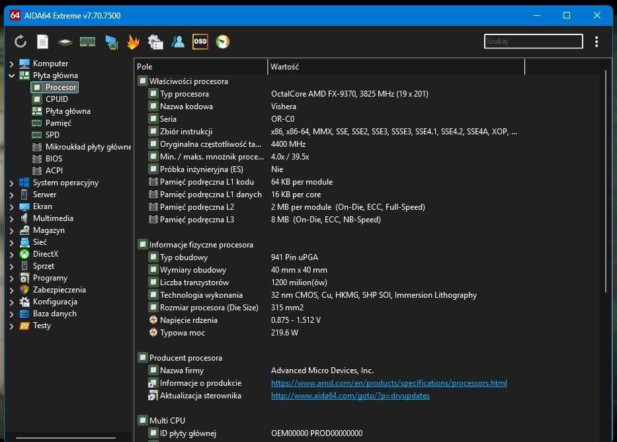Click the Multimedia speaker icon

pos(24,218)
